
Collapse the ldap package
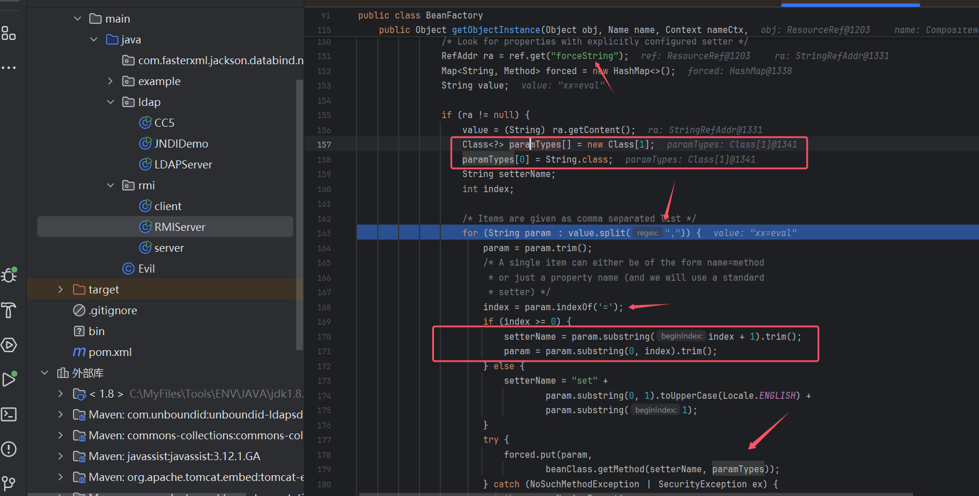pyautogui.click(x=111, y=102)
